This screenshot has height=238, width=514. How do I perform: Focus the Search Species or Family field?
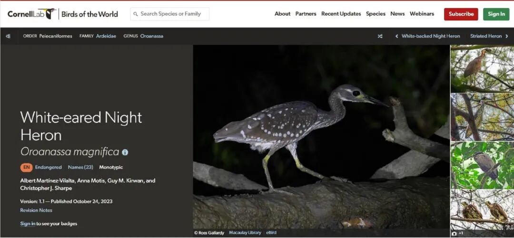coord(170,14)
